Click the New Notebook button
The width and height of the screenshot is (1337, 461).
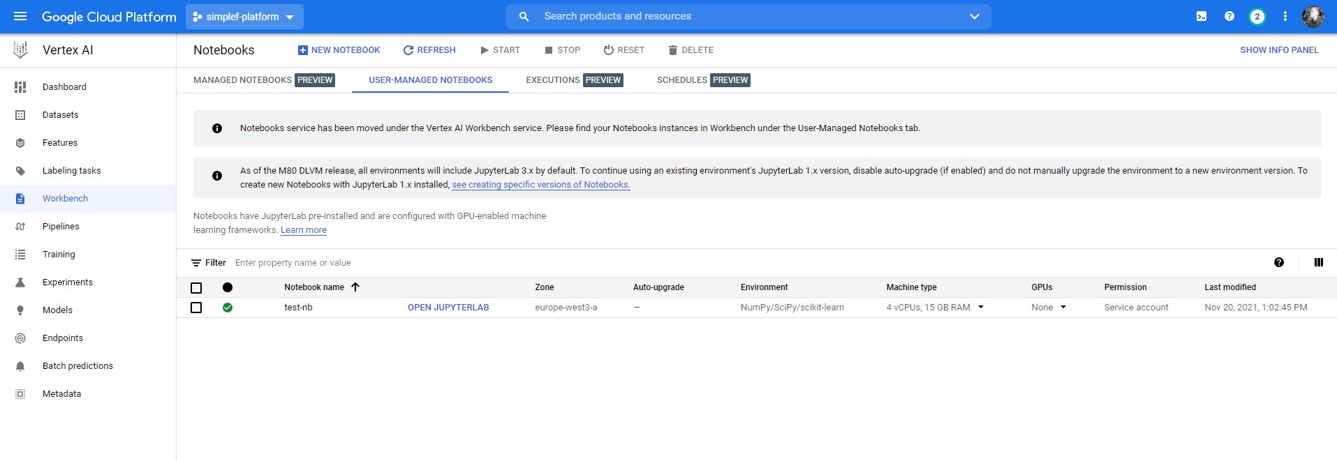339,50
